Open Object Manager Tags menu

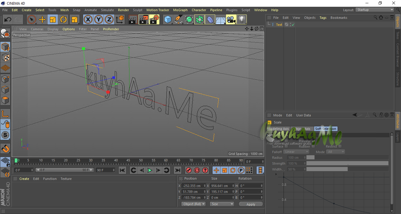coord(323,18)
